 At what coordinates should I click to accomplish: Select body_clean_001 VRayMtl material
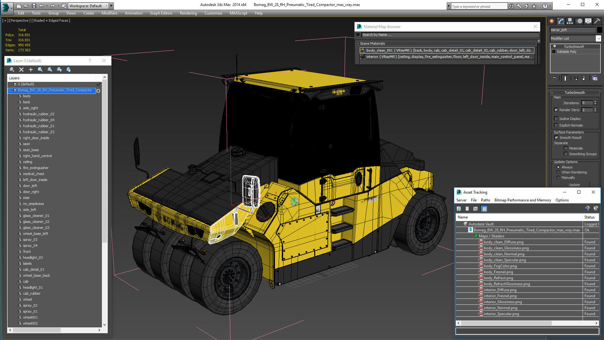tap(447, 50)
